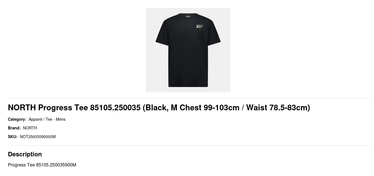Click the NORTH chest logo on the shirt
Viewport: 374px width, 176px height.
(200, 26)
